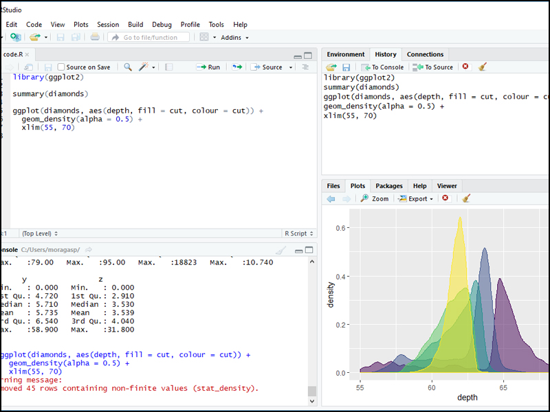The width and height of the screenshot is (550, 412).
Task: Clear the console with its broom icon
Action: pyautogui.click(x=280, y=250)
